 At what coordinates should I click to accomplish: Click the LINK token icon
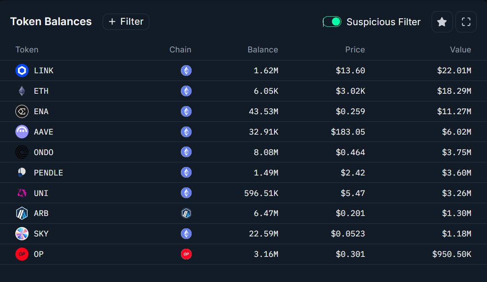22,71
